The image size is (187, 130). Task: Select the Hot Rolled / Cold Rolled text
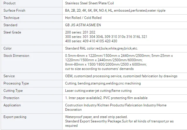click(x=83, y=18)
